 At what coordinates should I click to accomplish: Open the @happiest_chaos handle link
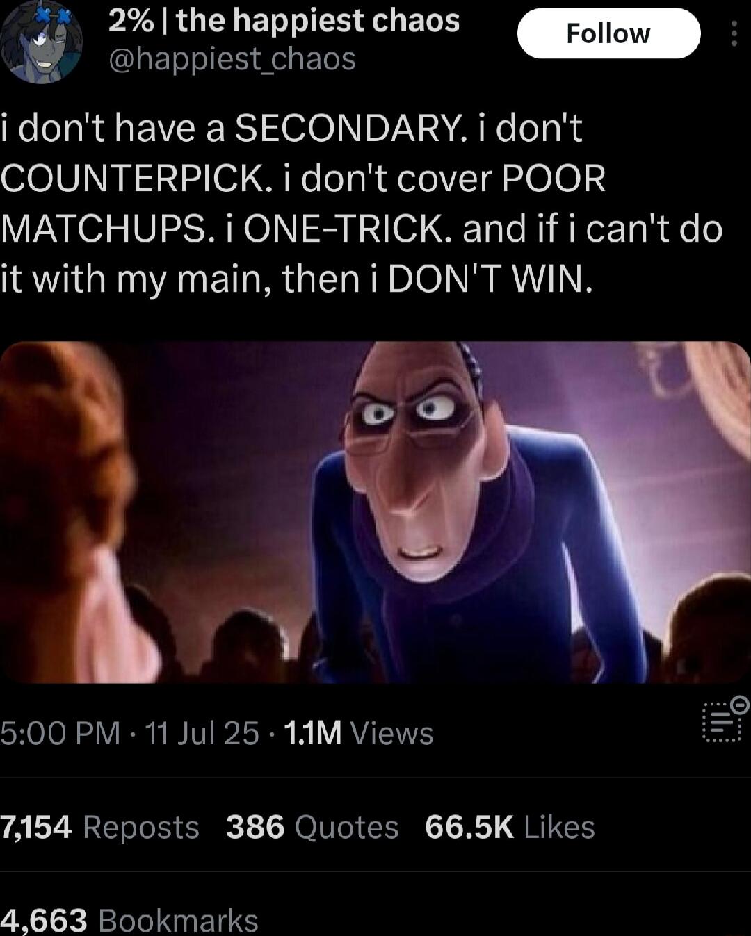tap(232, 59)
